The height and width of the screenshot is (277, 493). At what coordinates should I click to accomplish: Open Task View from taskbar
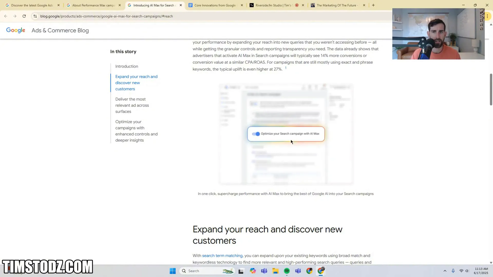[x=241, y=271]
